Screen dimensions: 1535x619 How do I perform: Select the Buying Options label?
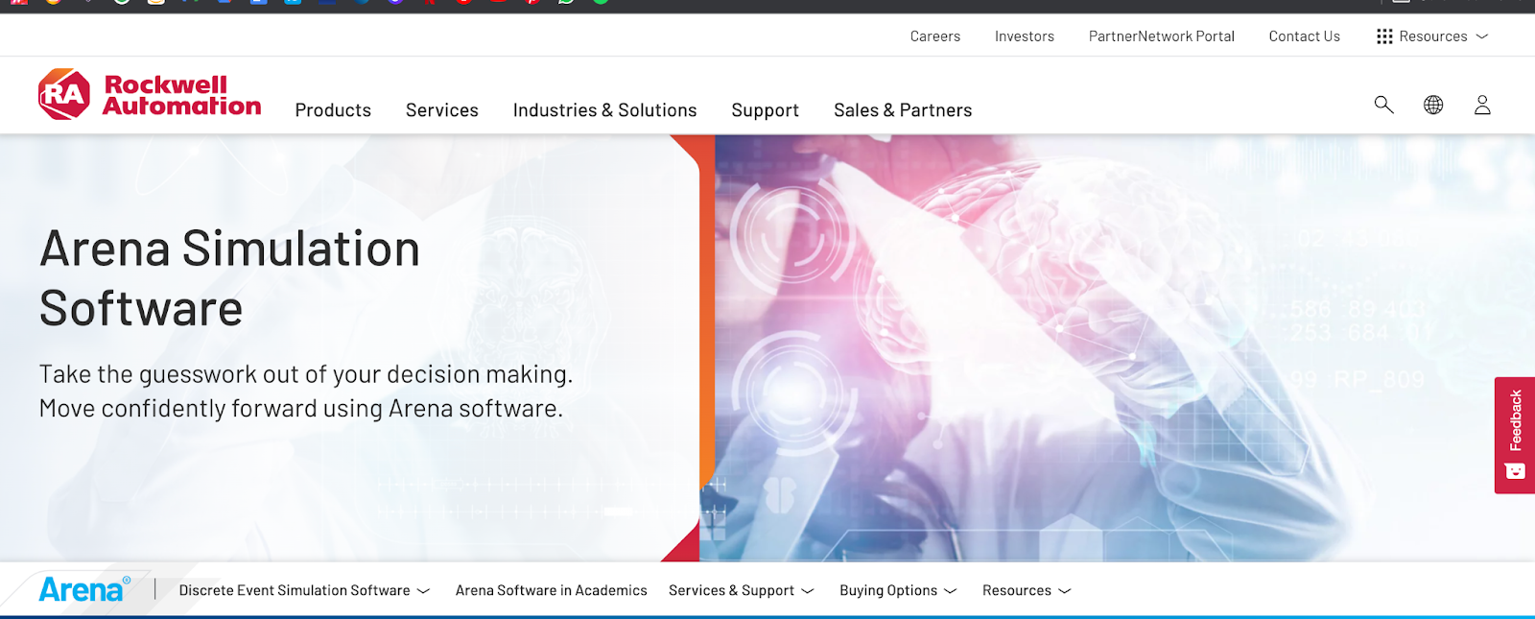pos(888,590)
